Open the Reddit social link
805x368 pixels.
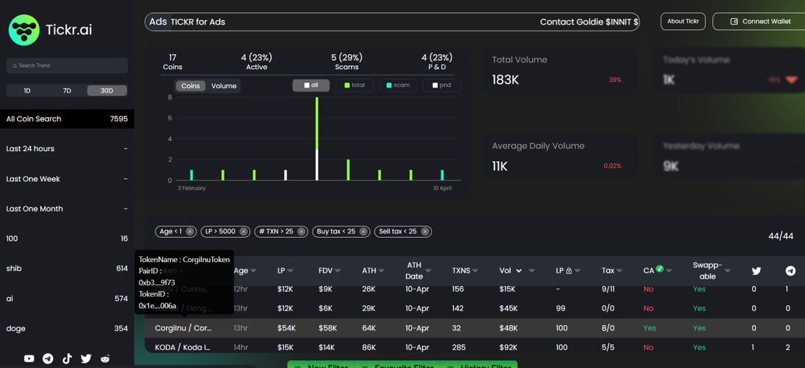pos(105,359)
